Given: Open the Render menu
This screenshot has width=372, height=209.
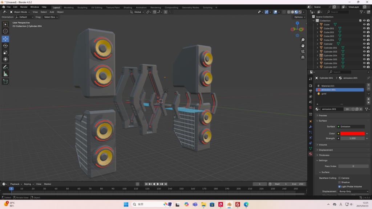Looking at the screenshot, I should click(x=24, y=7).
